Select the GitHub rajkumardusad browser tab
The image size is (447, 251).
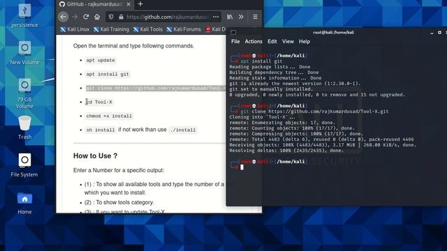(x=95, y=4)
